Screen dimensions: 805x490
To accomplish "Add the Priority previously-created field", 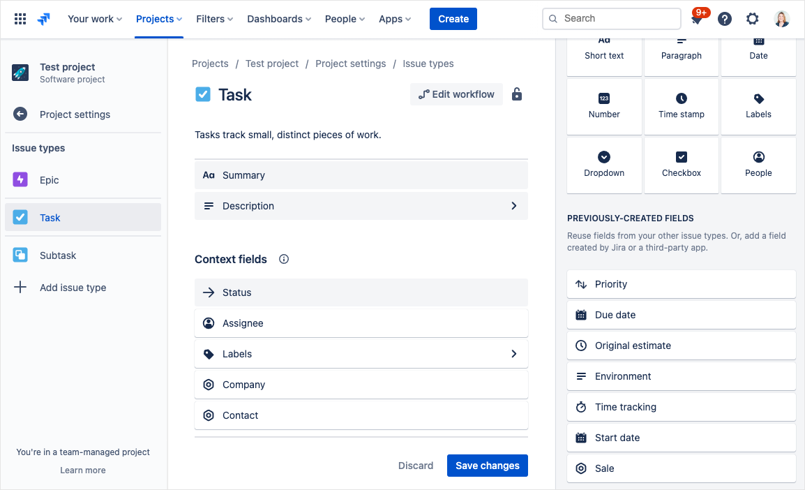I will [x=681, y=284].
